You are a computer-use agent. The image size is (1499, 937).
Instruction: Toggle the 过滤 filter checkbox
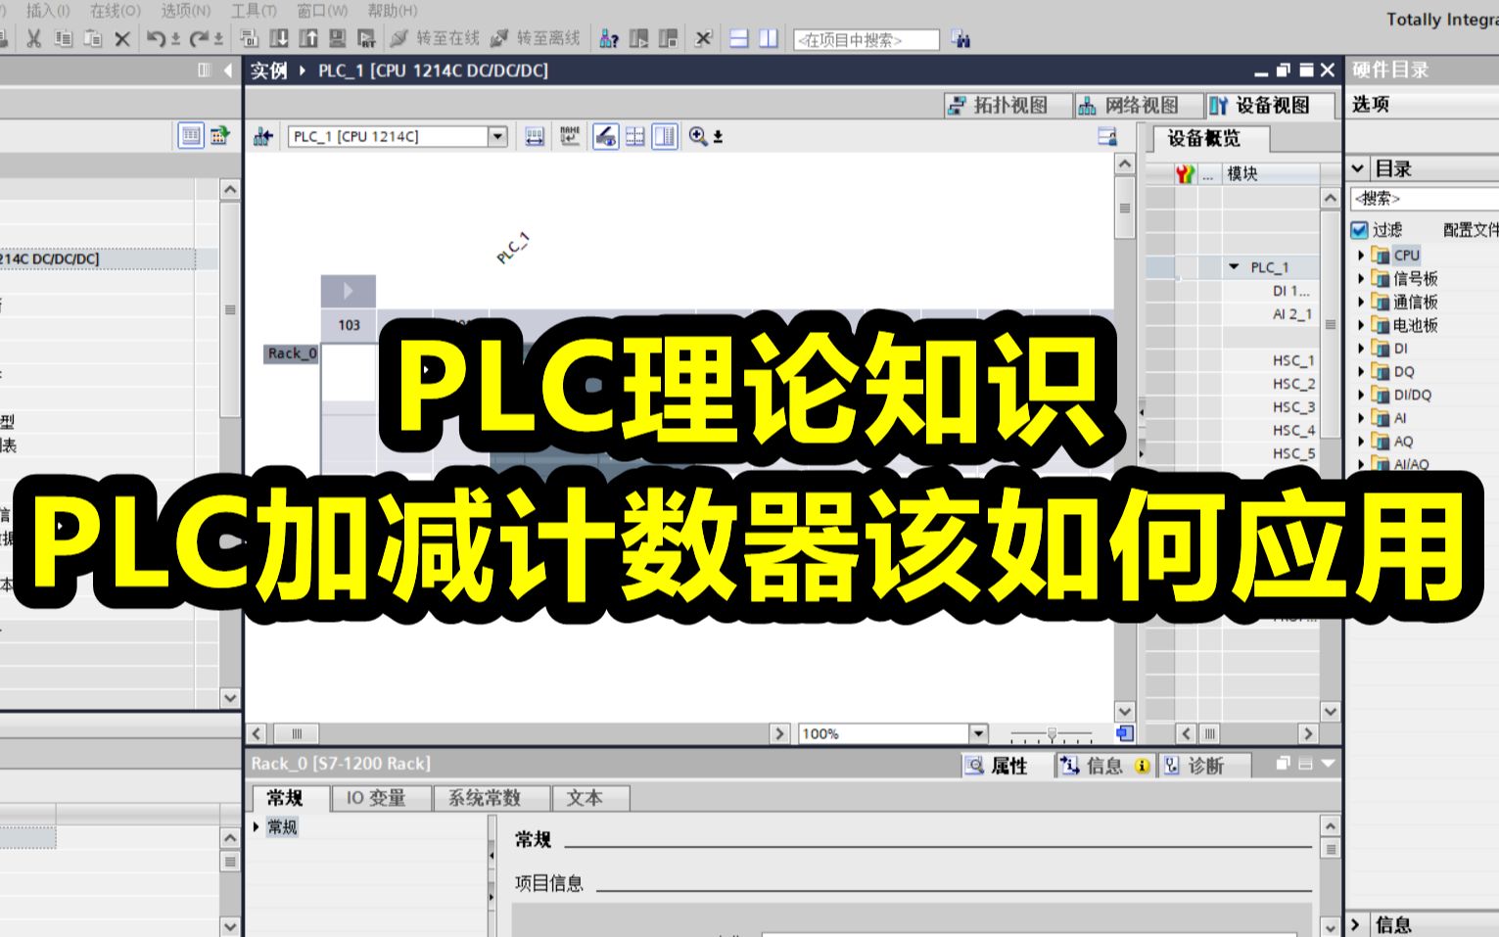tap(1359, 230)
